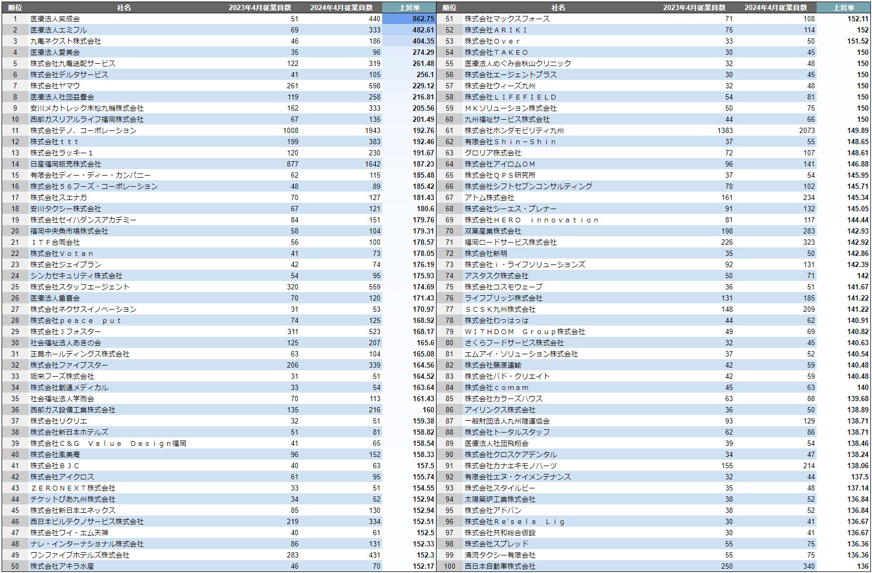This screenshot has width=872, height=573.
Task: Select 株式会社ラッキー１ in the table
Action: coord(62,153)
